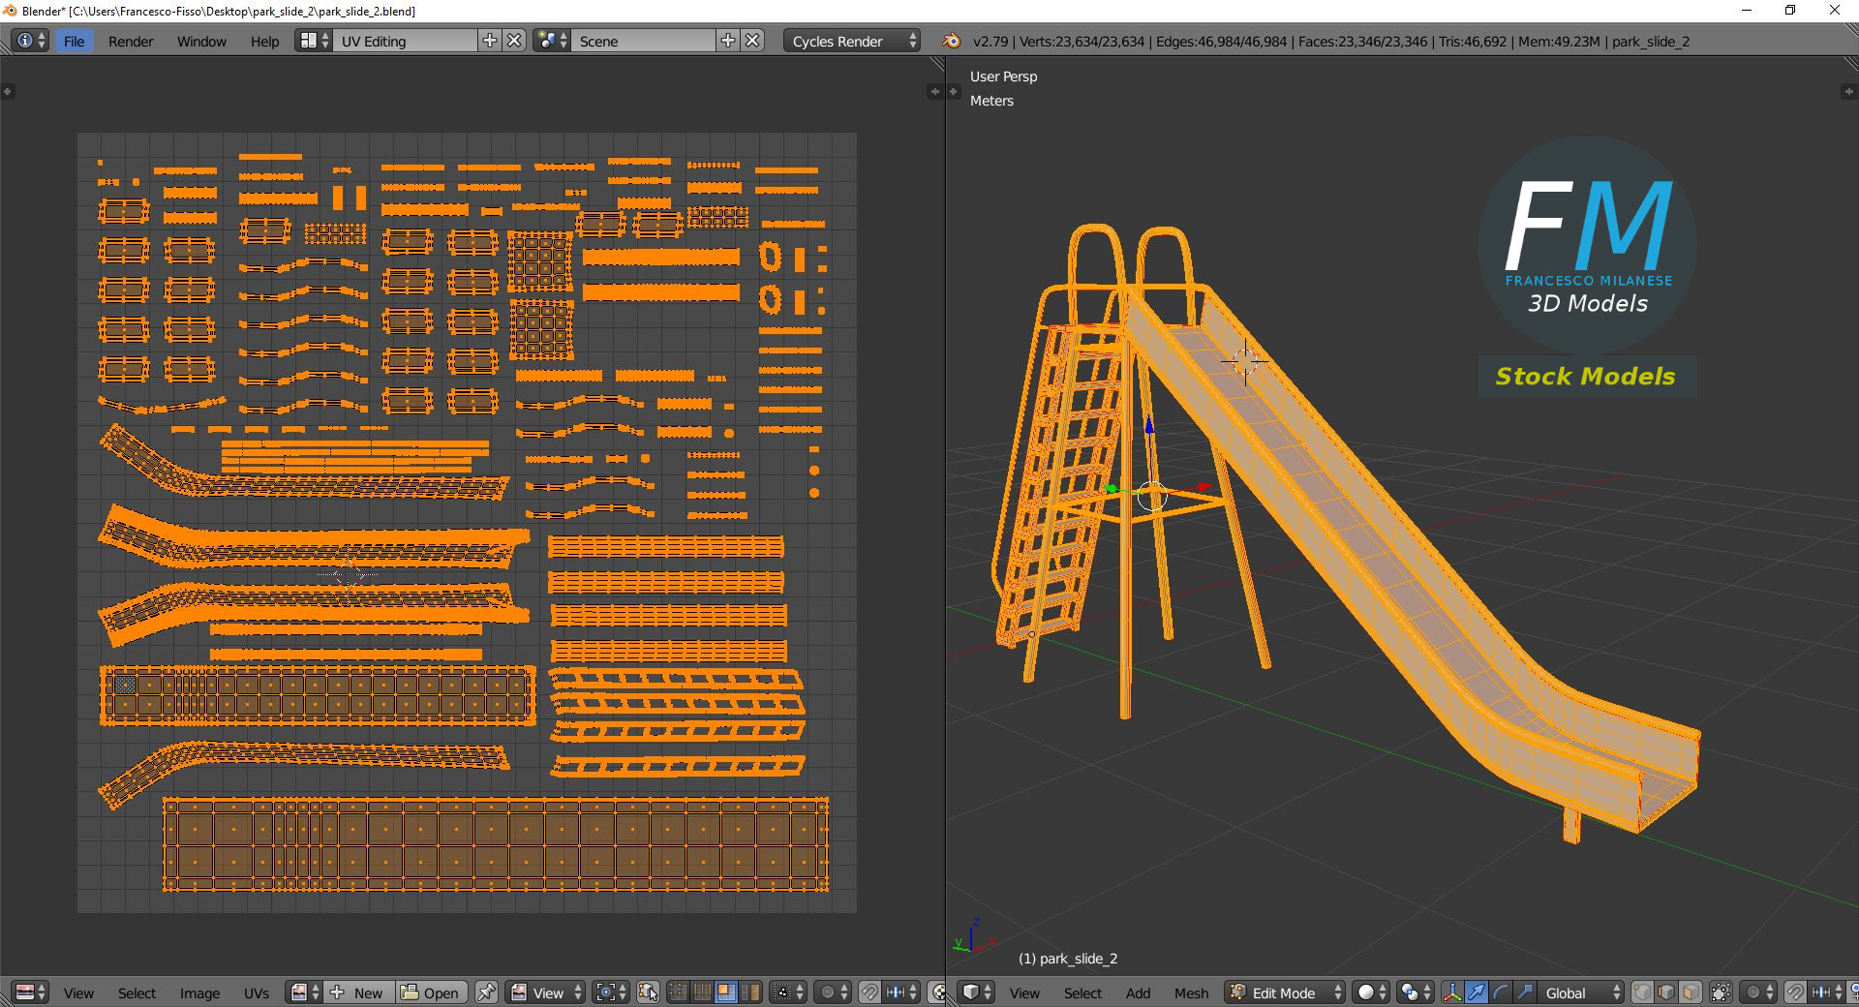This screenshot has height=1007, width=1859.
Task: Open the 3D viewport pivot point selector
Action: point(1415,992)
